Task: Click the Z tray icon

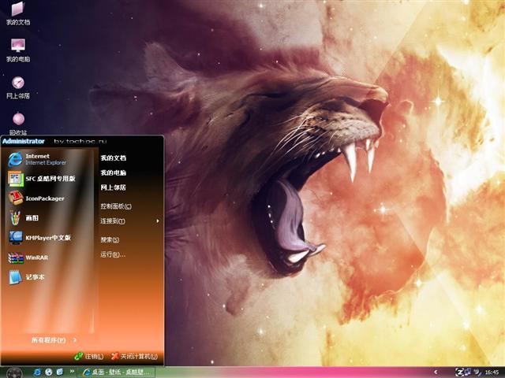Action: [x=459, y=372]
